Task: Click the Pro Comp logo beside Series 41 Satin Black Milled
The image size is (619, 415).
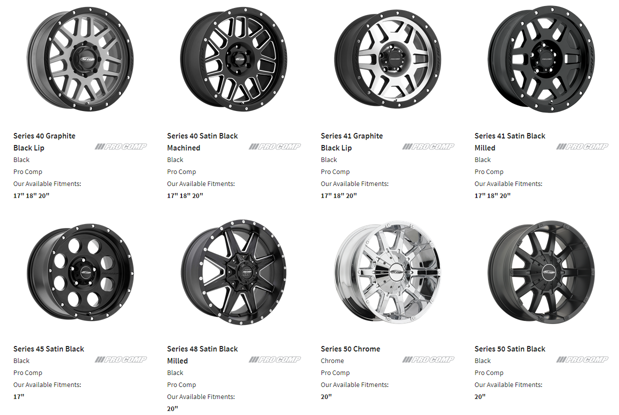Action: click(x=582, y=146)
